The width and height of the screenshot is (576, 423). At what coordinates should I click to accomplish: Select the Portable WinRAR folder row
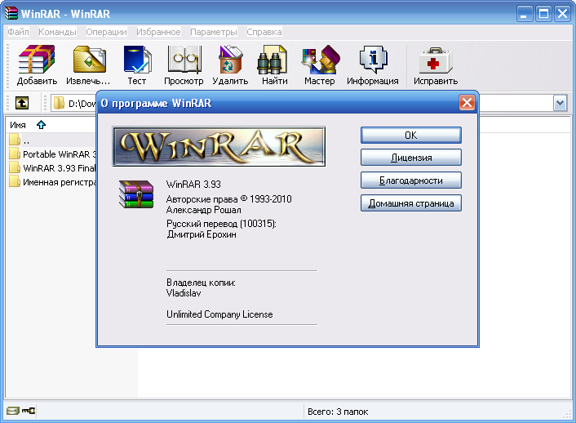tap(52, 154)
